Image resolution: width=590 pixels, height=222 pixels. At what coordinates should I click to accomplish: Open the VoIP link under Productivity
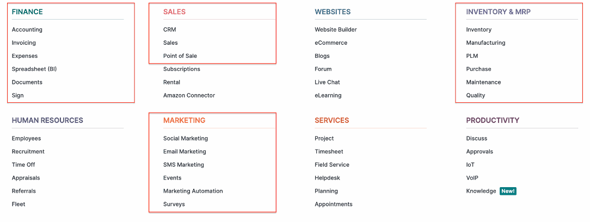click(472, 178)
